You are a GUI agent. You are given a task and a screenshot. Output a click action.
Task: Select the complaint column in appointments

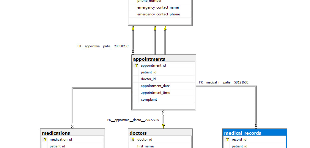tap(149, 99)
